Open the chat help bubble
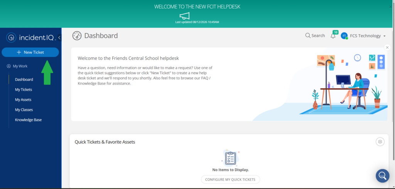 coord(382,176)
